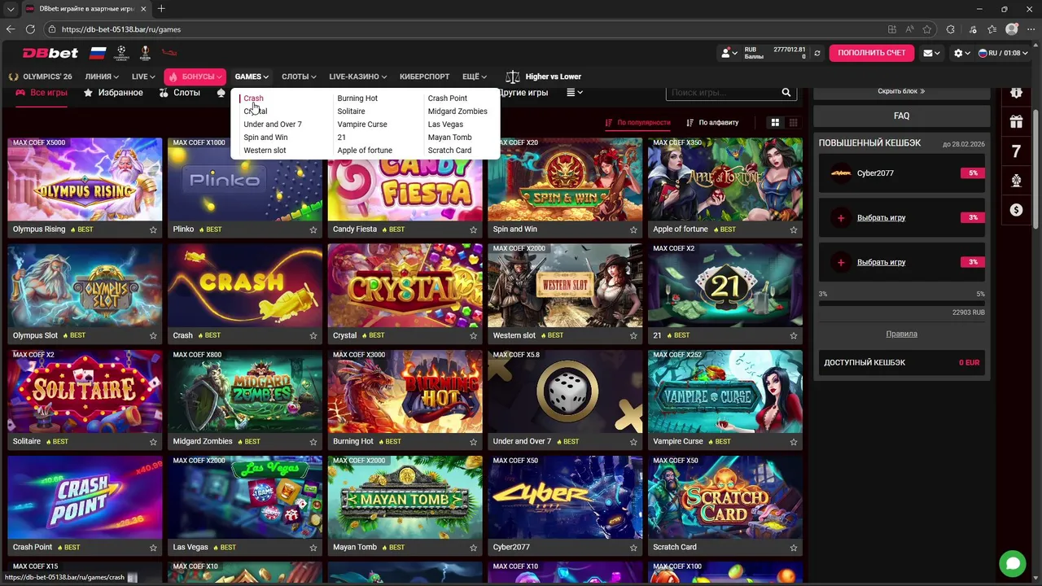This screenshot has height=586, width=1042.
Task: Open the КИБЕРСПОРТ section
Action: point(425,77)
